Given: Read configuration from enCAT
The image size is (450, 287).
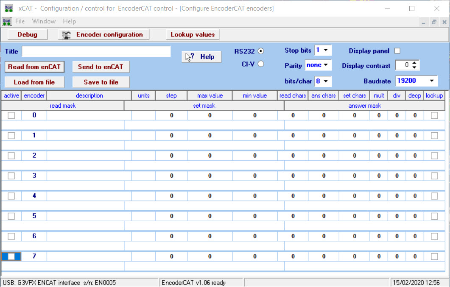Looking at the screenshot, I should (x=34, y=67).
